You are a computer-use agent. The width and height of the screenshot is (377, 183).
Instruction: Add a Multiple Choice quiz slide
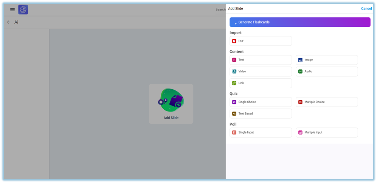tap(326, 102)
